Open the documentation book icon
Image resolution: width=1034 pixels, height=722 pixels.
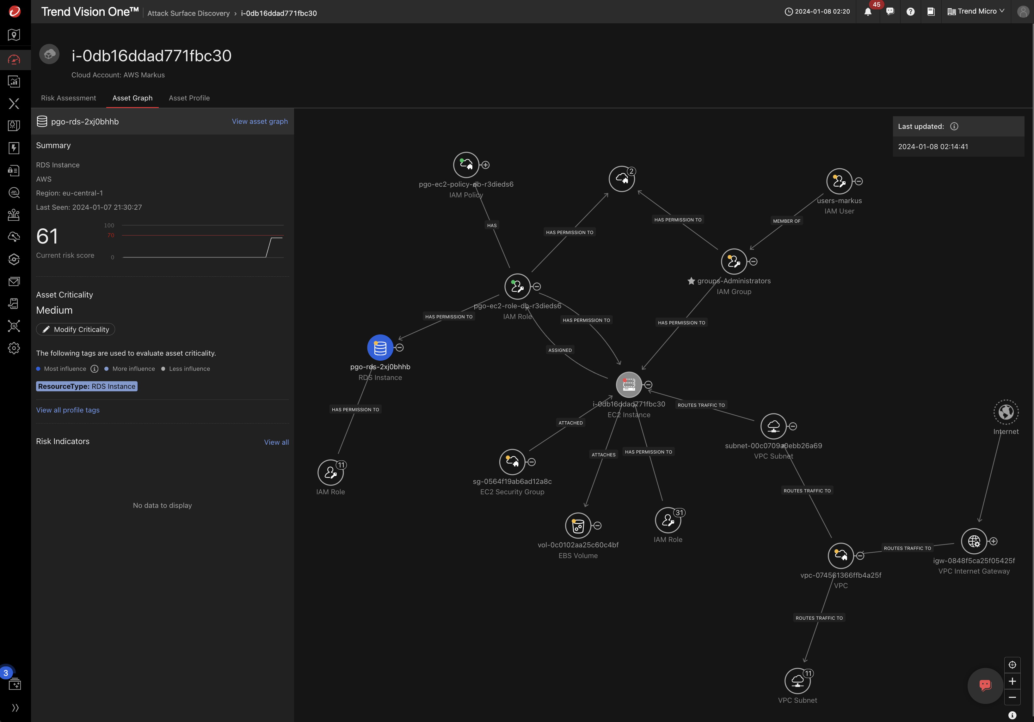coord(931,12)
